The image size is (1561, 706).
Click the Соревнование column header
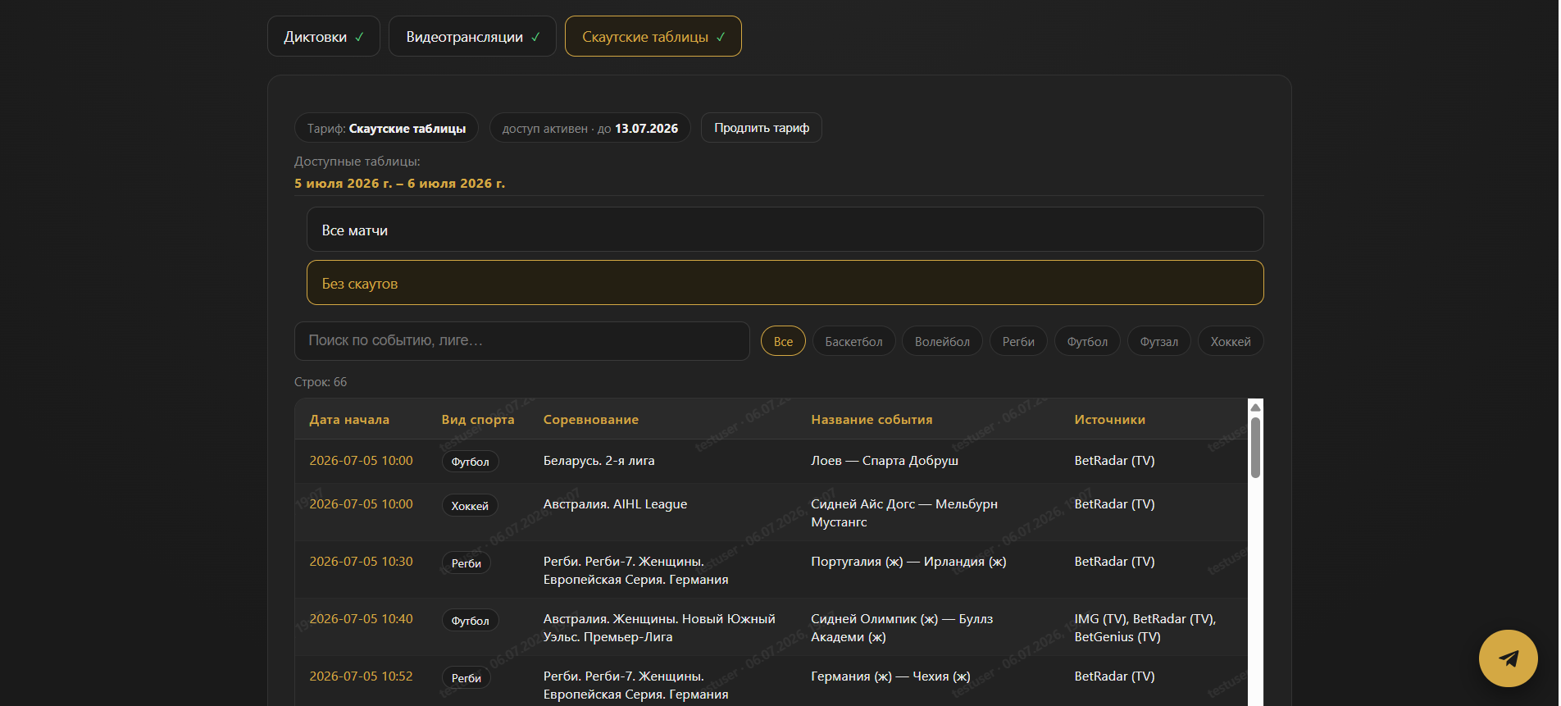(591, 420)
